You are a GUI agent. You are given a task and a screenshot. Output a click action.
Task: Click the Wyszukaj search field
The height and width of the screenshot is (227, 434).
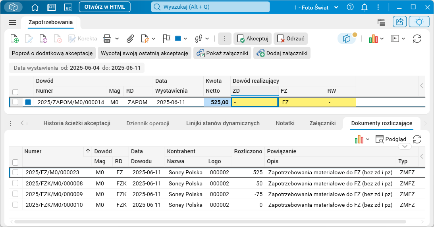pos(210,7)
